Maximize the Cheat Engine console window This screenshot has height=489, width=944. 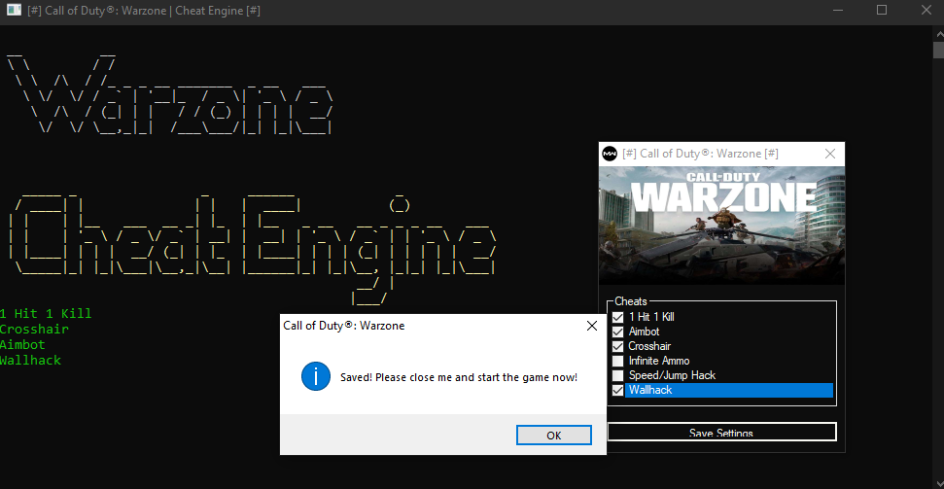tap(882, 11)
